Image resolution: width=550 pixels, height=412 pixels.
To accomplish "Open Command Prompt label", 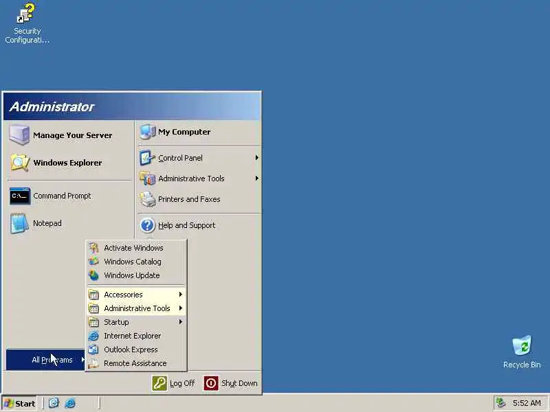I will click(62, 196).
